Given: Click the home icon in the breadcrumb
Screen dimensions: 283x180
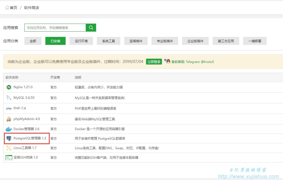Looking at the screenshot, I should [x=7, y=8].
